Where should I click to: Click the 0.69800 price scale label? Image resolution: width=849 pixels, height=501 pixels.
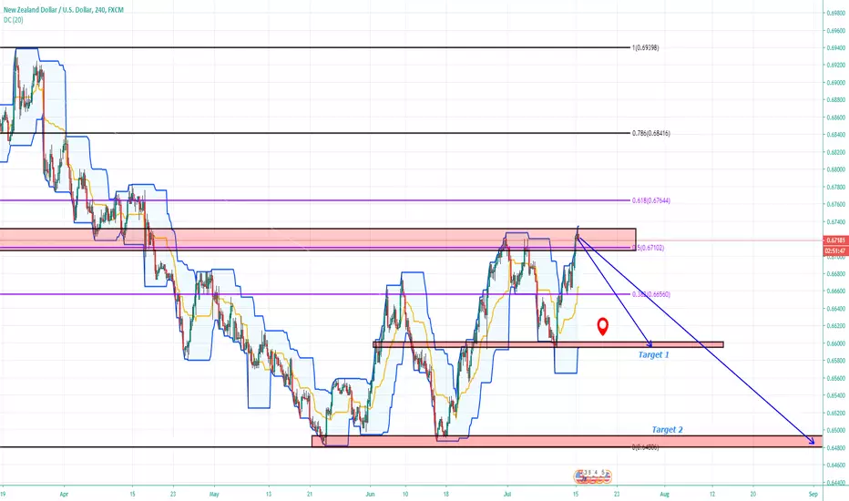tap(836, 14)
